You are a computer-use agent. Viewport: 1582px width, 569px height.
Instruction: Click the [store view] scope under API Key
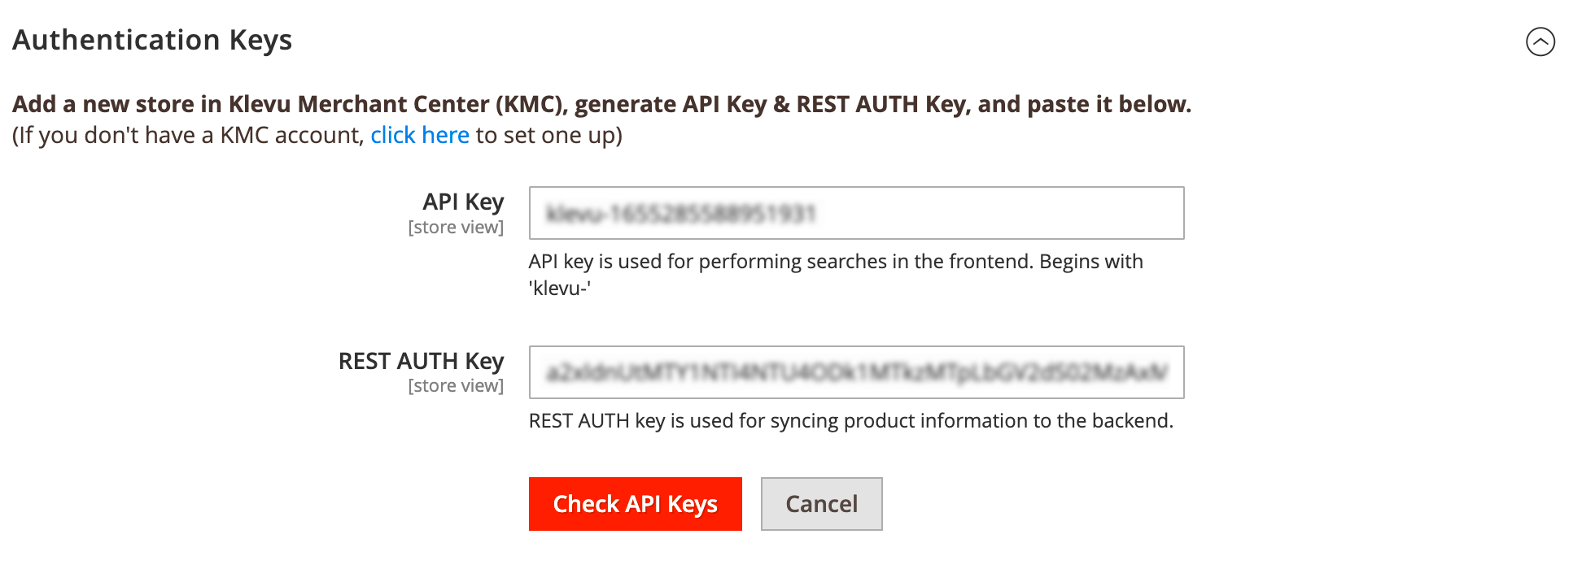pos(456,228)
